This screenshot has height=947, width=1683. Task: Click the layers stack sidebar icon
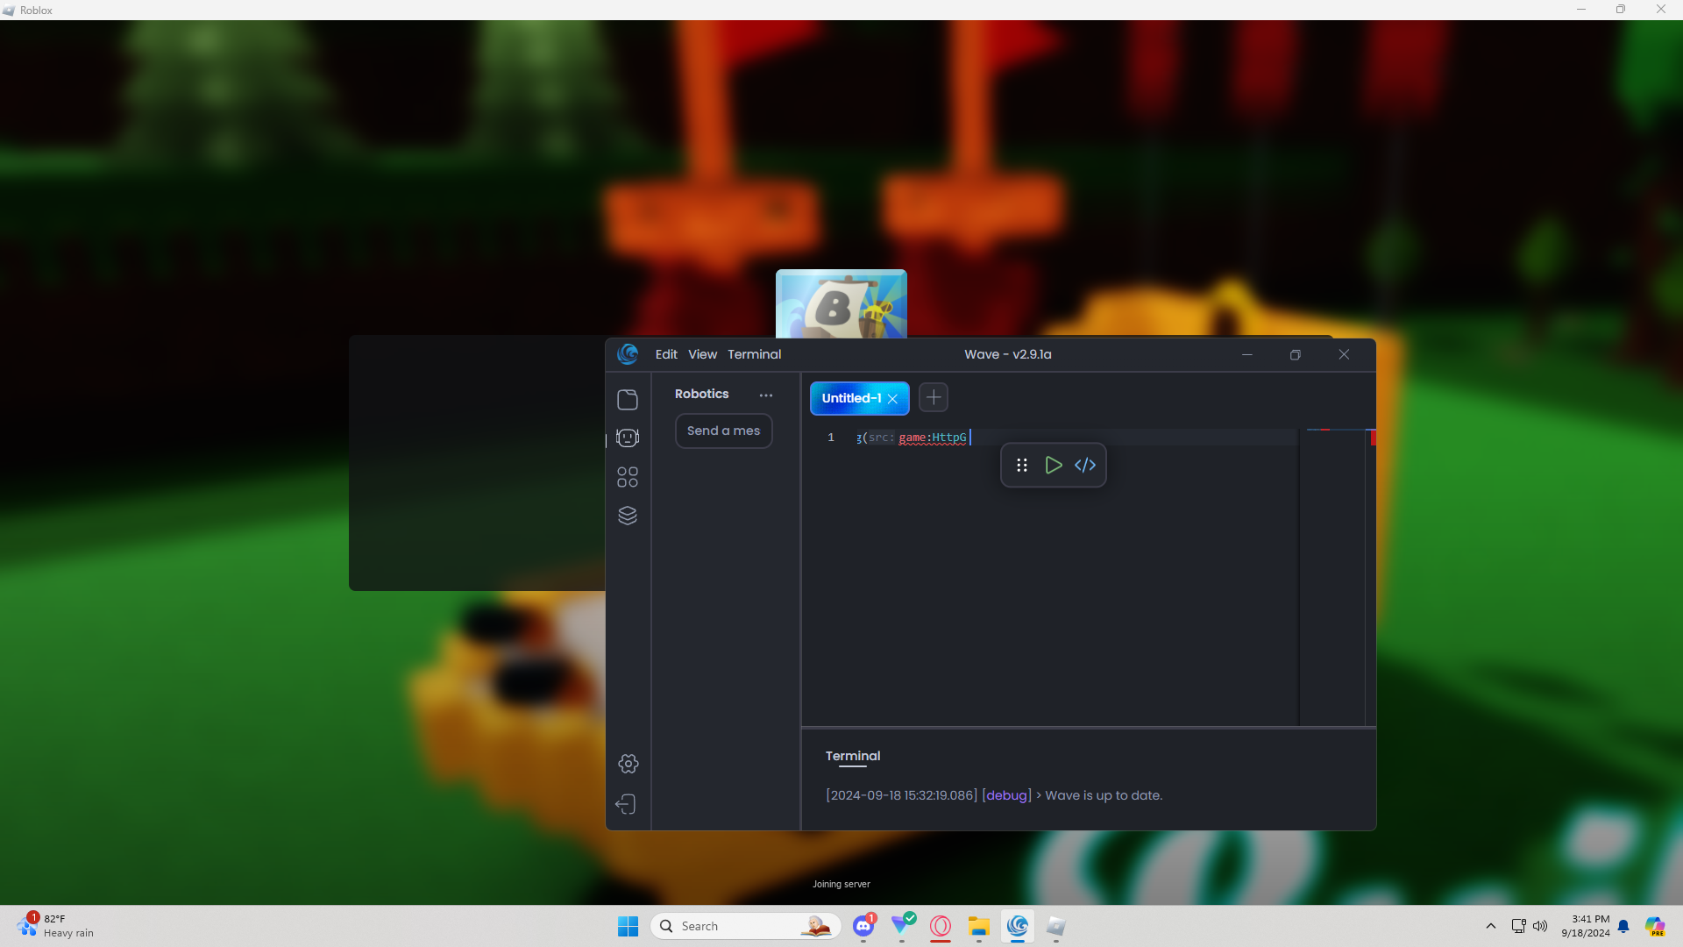point(628,516)
